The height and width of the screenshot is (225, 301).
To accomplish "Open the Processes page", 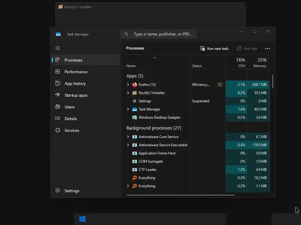I will (x=86, y=60).
